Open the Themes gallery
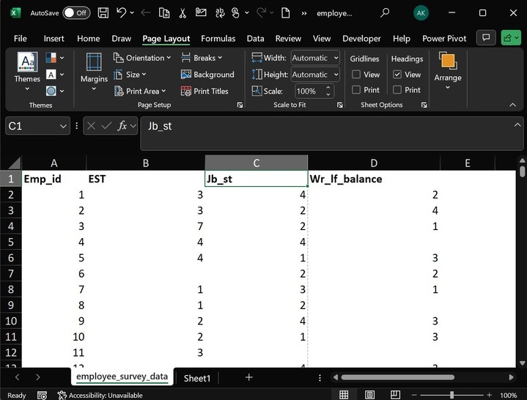This screenshot has width=527, height=400. point(27,72)
